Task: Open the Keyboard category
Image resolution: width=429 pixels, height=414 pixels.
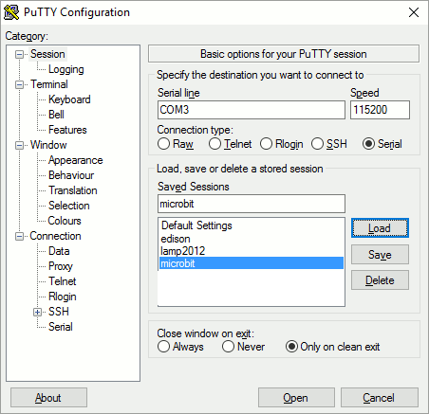Action: [x=69, y=99]
